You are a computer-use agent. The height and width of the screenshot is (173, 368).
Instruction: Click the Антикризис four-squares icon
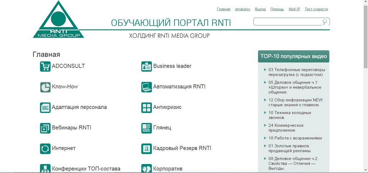pos(147,108)
